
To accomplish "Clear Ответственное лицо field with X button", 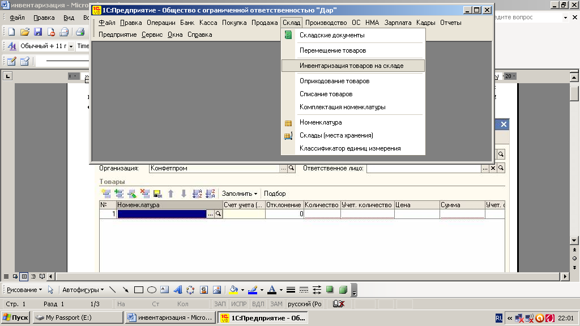I will tap(493, 168).
